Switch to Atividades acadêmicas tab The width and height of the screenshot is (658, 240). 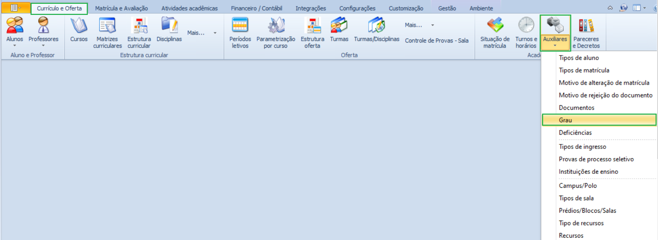[x=189, y=8]
